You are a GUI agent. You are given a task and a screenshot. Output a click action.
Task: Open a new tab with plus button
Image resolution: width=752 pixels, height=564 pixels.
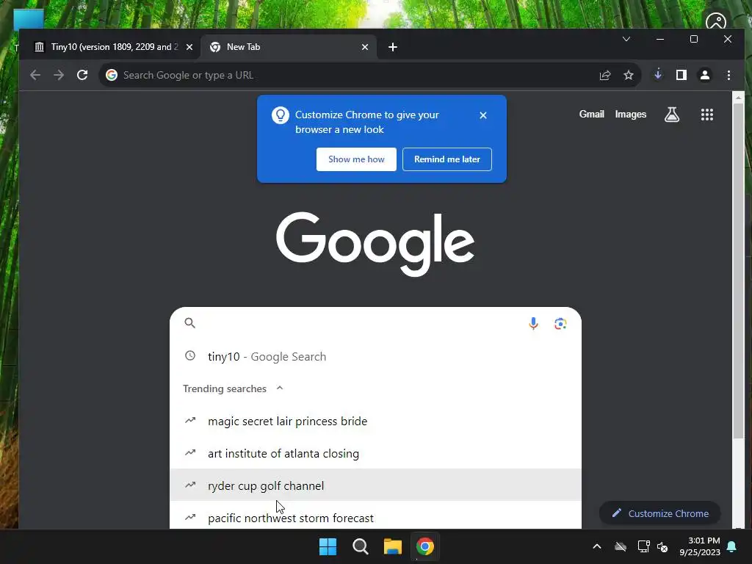(x=393, y=47)
